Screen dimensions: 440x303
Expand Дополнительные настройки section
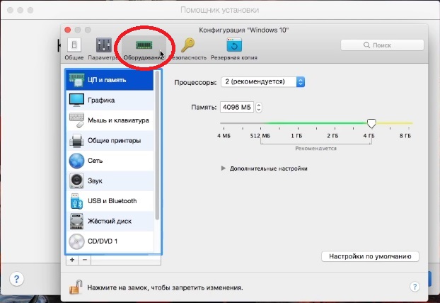pyautogui.click(x=265, y=168)
